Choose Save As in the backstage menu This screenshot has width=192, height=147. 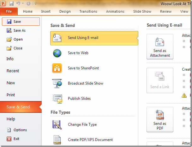tap(19, 31)
